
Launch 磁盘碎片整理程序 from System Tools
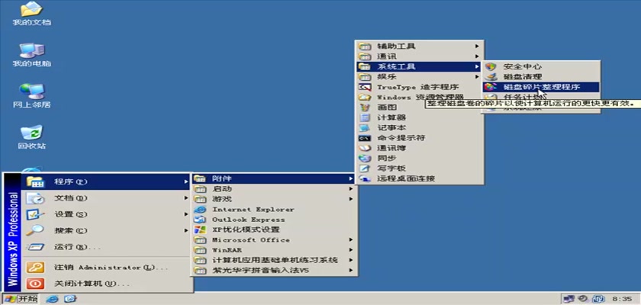pyautogui.click(x=541, y=87)
